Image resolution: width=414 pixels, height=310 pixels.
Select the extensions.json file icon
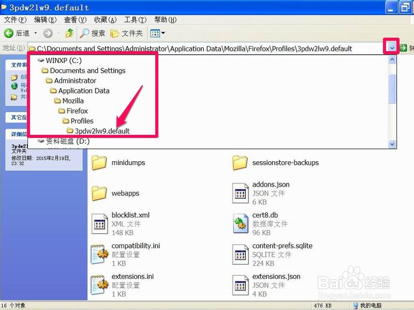point(240,285)
